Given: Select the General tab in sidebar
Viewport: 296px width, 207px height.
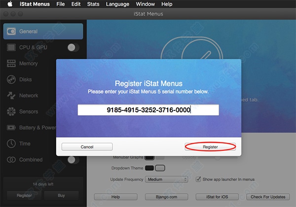Looking at the screenshot, I should pyautogui.click(x=43, y=31).
